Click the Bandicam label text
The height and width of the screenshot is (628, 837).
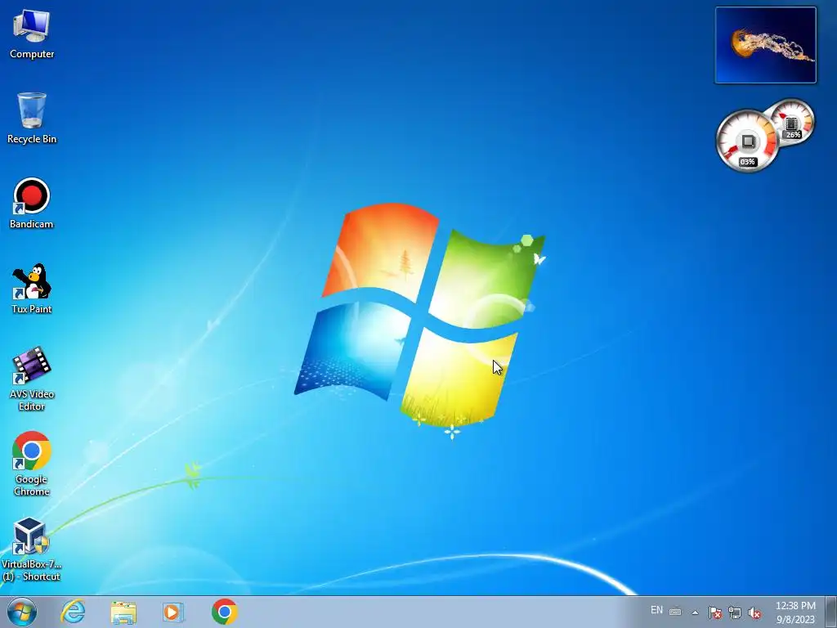[32, 224]
